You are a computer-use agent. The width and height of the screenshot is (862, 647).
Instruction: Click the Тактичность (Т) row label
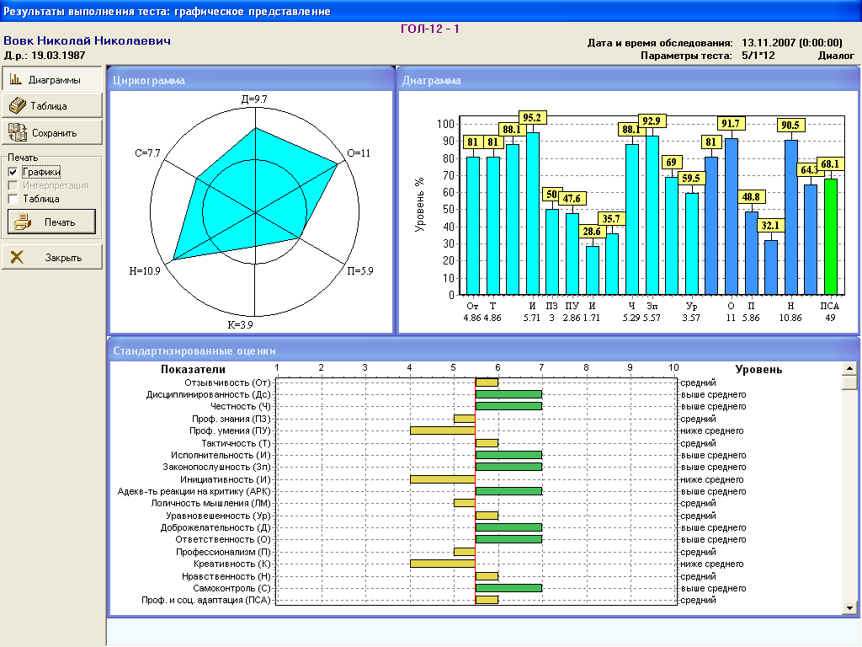237,443
